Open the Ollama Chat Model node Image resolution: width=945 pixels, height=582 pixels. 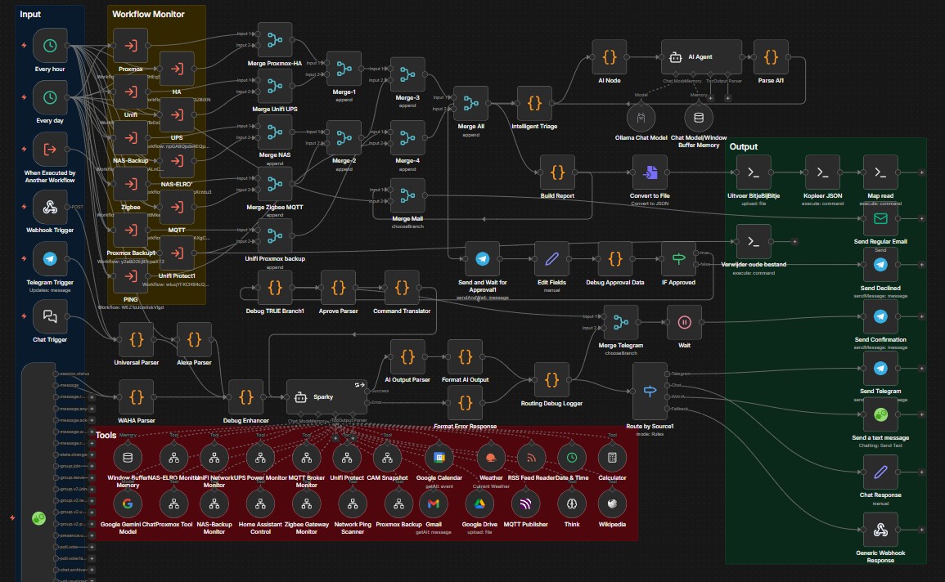pyautogui.click(x=640, y=117)
